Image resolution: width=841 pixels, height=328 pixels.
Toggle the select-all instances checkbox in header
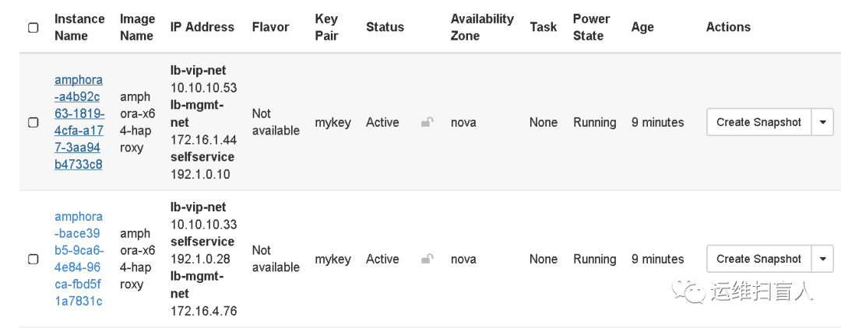[33, 27]
